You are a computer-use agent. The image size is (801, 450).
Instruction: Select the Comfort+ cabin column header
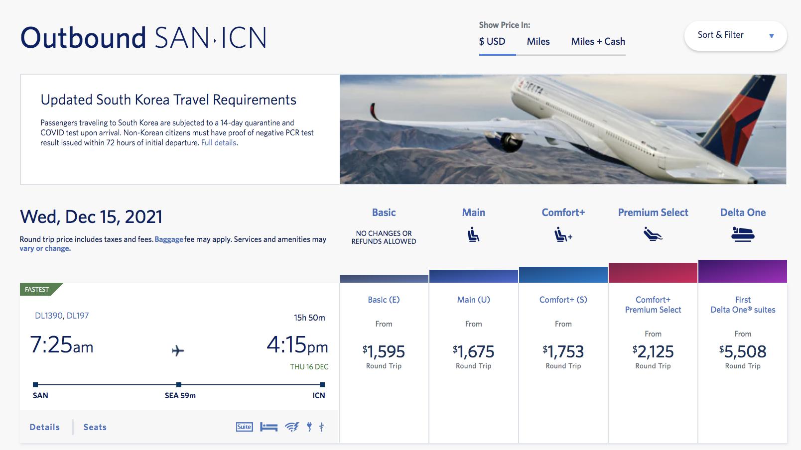click(x=563, y=213)
